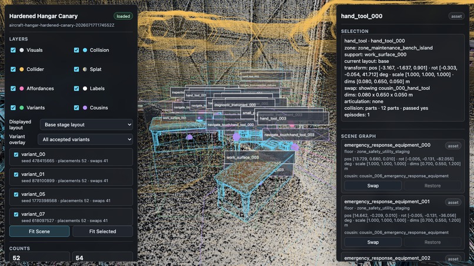Hide the Labels layer checkbox
The height and width of the screenshot is (266, 474).
[x=76, y=89]
